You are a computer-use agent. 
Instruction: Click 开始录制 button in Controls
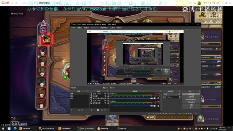point(191,97)
